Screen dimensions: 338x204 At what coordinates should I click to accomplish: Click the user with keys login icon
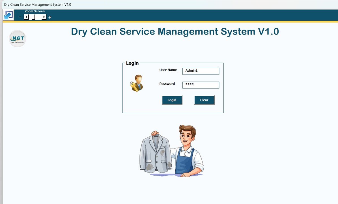[x=137, y=83]
